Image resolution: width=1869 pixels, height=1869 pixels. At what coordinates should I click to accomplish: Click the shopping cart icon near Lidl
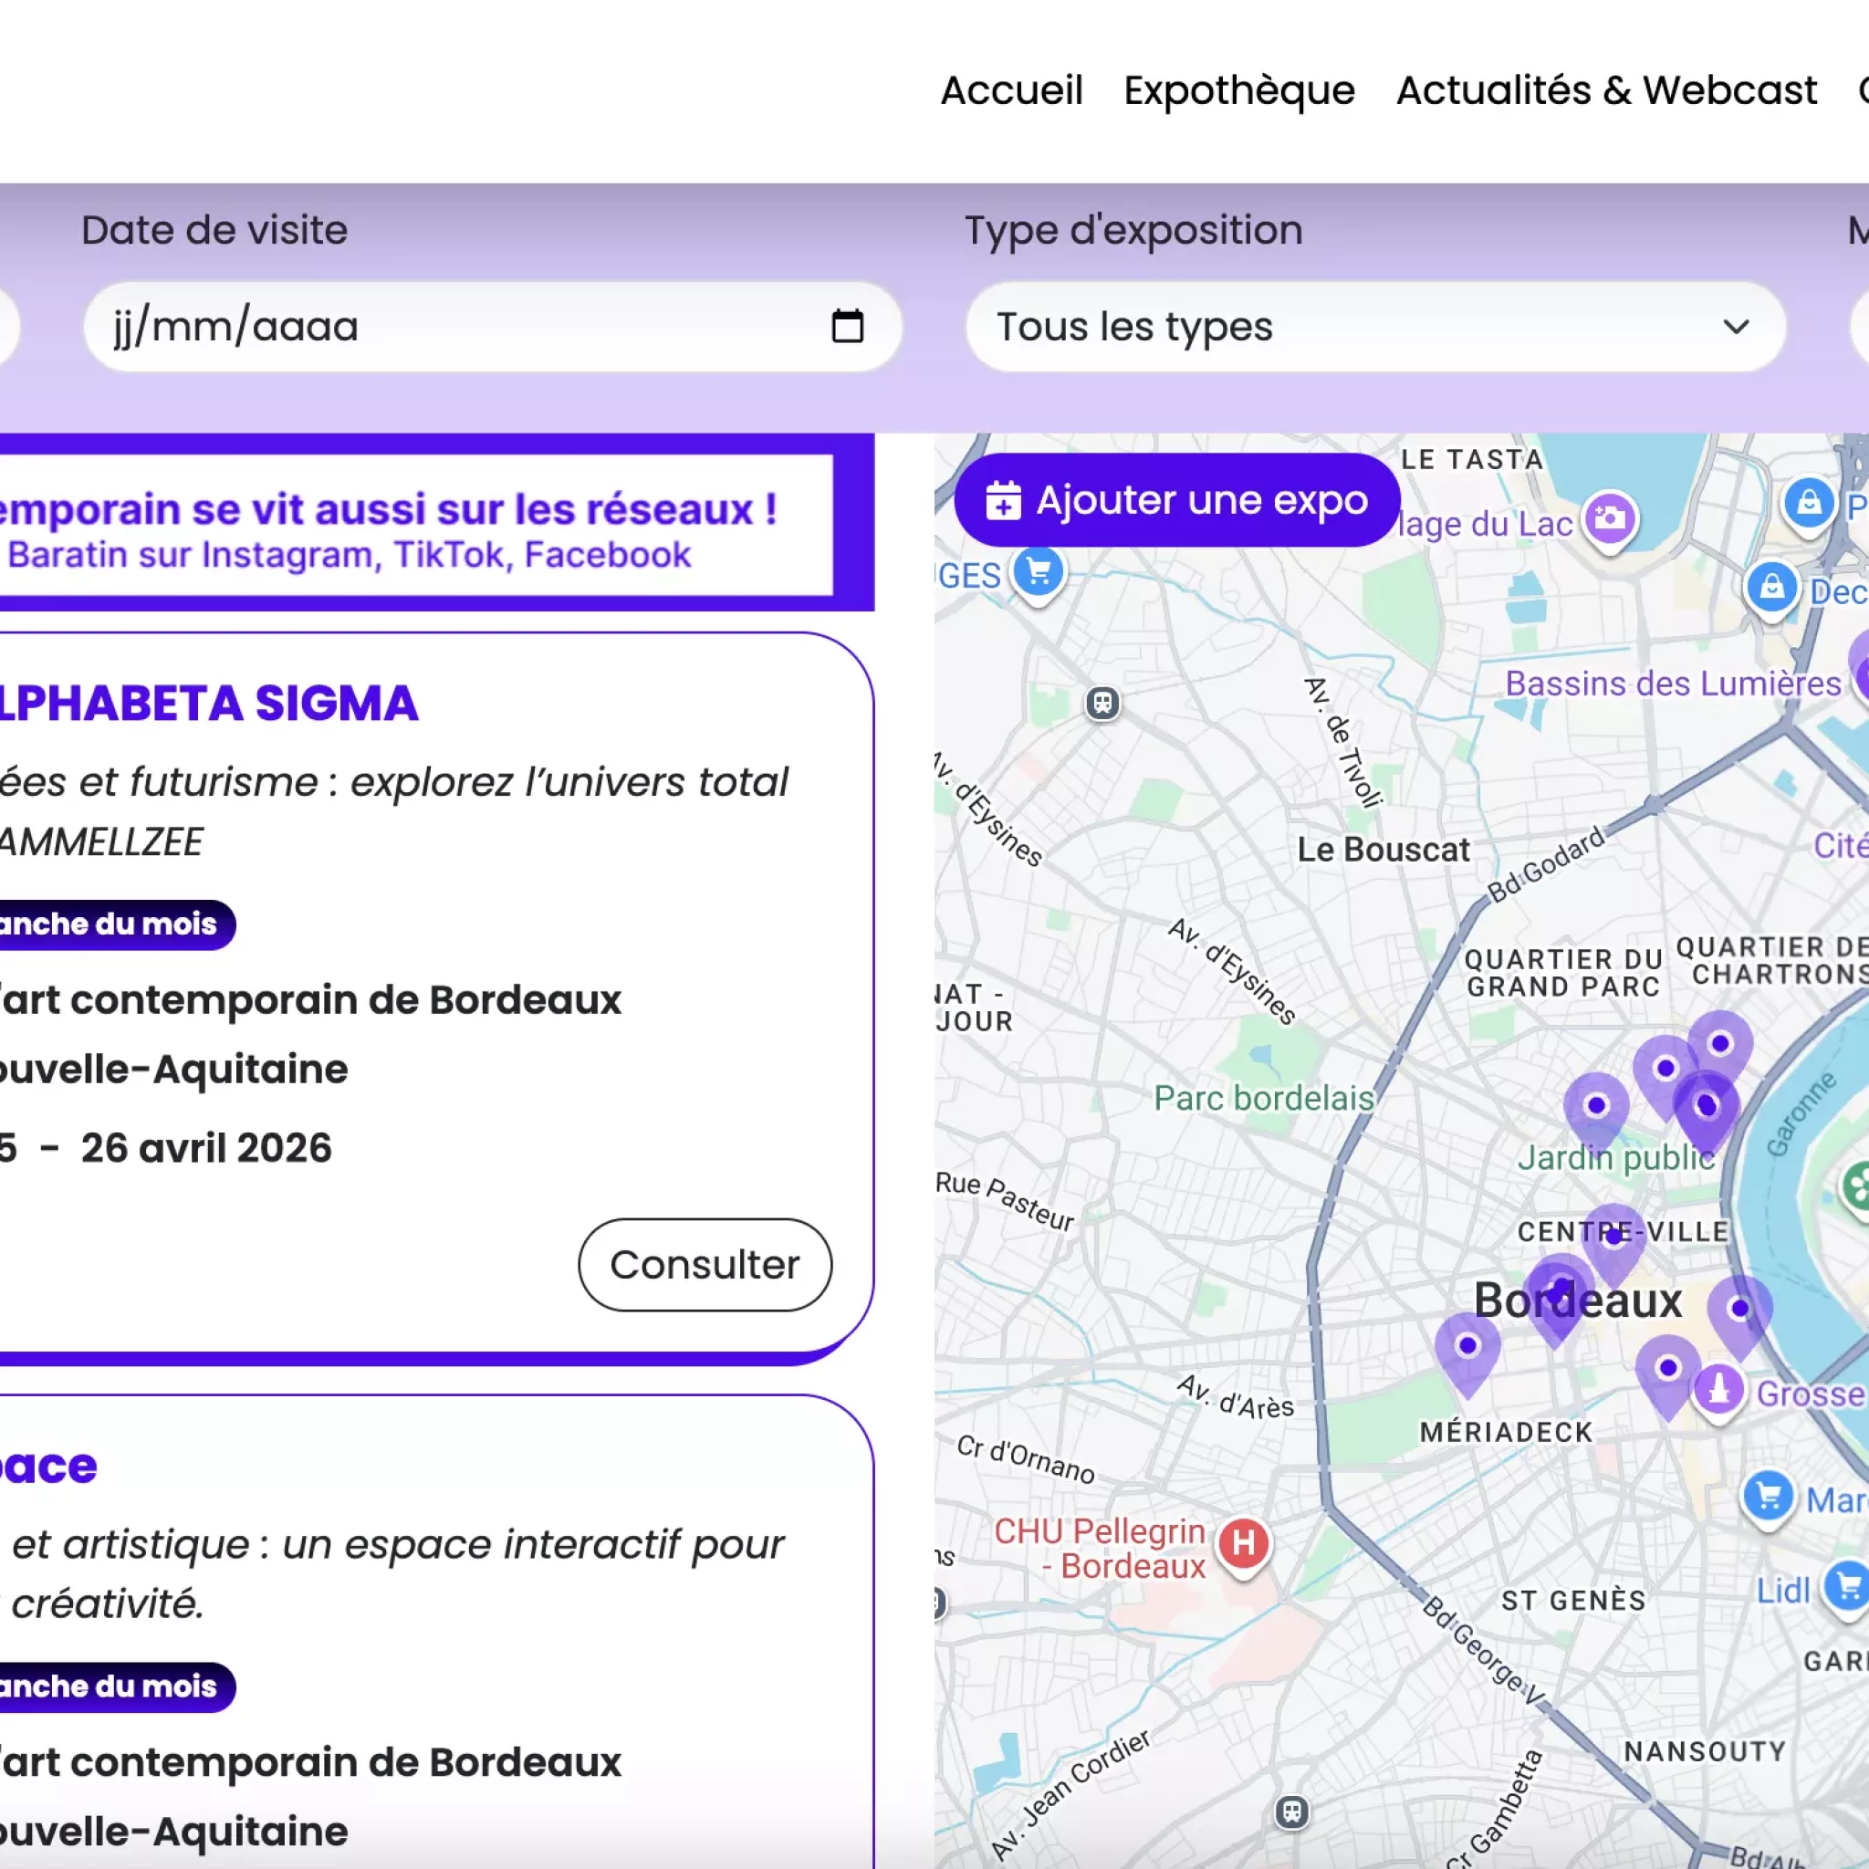1847,1586
